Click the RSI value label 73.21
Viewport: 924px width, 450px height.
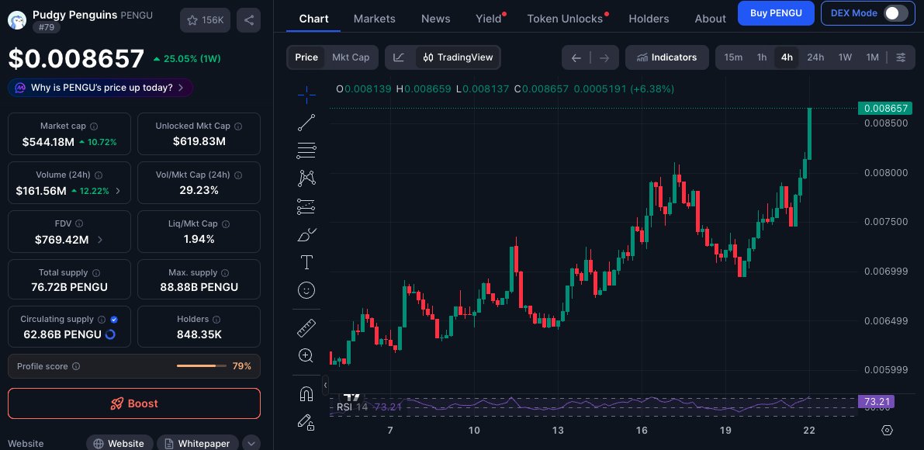876,402
